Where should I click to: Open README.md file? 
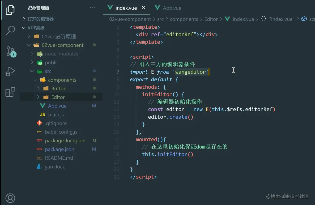(x=59, y=158)
